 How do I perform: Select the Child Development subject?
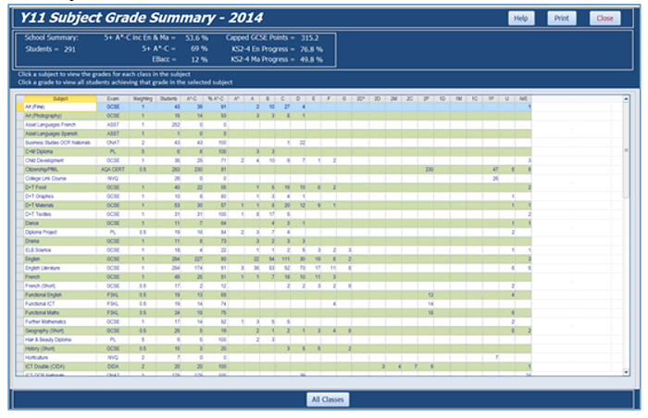(60, 160)
